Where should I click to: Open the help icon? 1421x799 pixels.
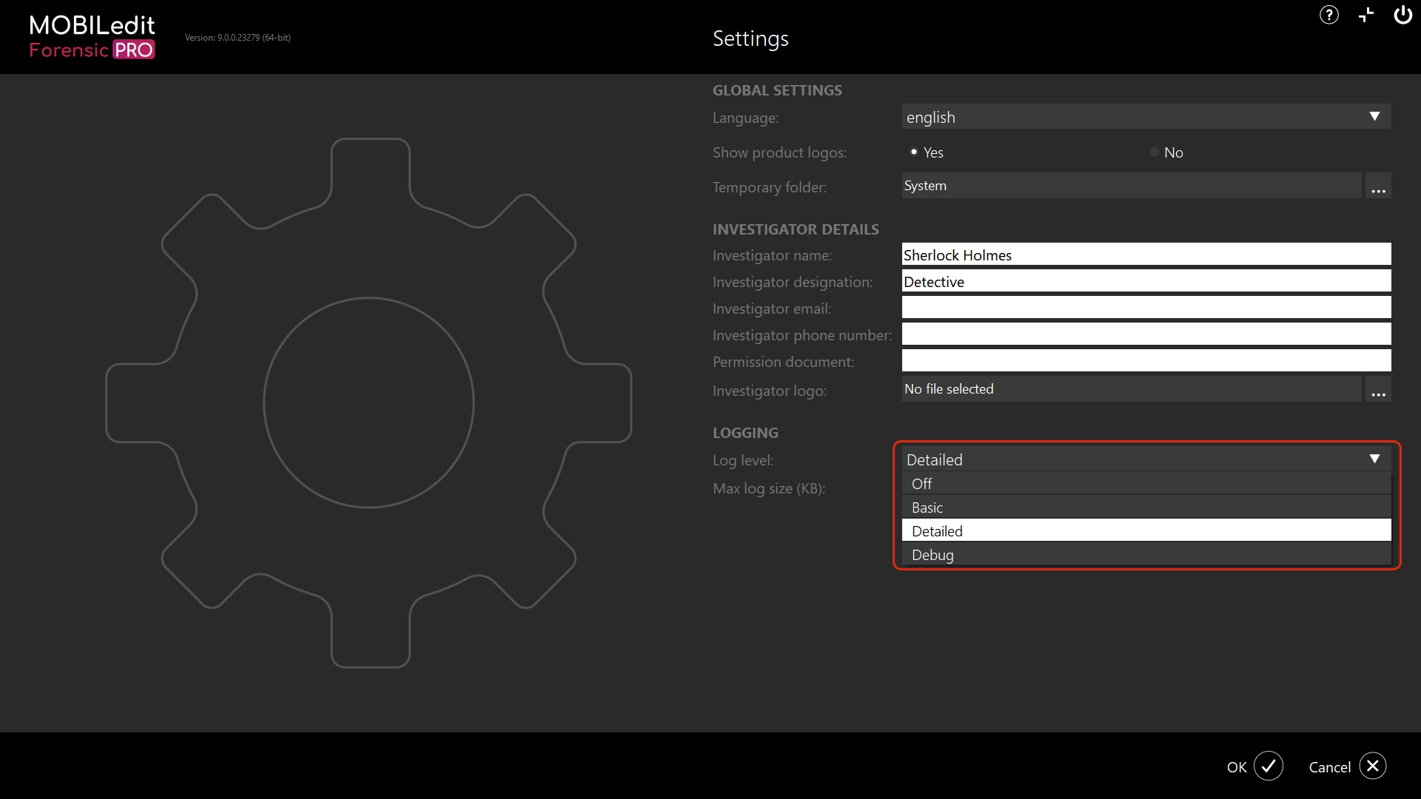[x=1328, y=15]
